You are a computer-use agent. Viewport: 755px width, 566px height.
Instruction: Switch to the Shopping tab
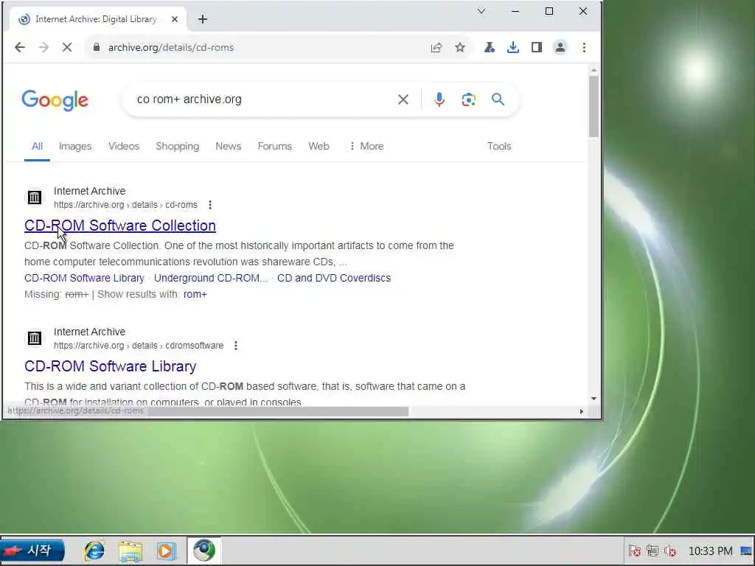(x=177, y=147)
